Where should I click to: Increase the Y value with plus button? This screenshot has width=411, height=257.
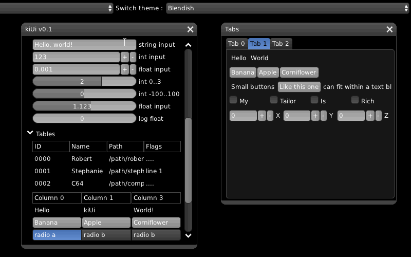[315, 116]
